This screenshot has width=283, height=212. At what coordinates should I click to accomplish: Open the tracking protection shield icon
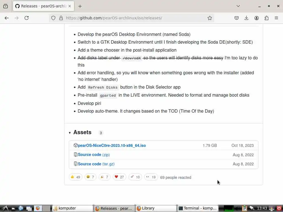click(x=53, y=18)
